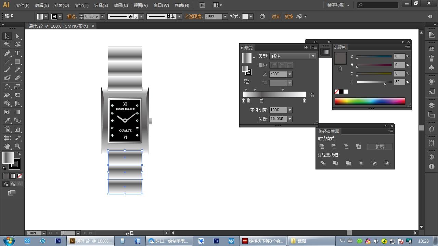Viewport: 438px width, 246px height.
Task: Open 效果(C) menu
Action: 121,5
